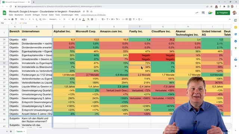Apply italic formatting icon
Screen dimensions: 239x134
(x=76, y=19)
